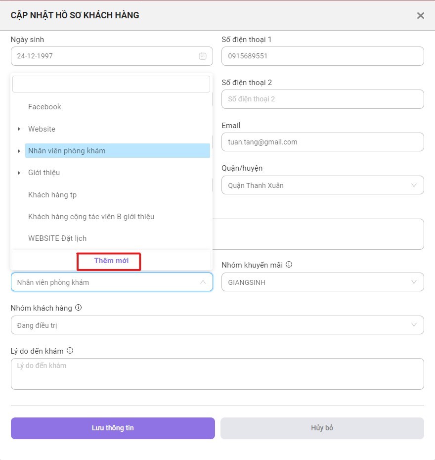435x460 pixels.
Task: Click the Số điện thoại 2 input field
Action: [322, 99]
